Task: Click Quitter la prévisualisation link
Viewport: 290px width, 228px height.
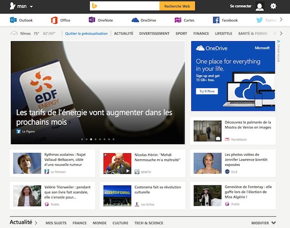Action: click(86, 33)
